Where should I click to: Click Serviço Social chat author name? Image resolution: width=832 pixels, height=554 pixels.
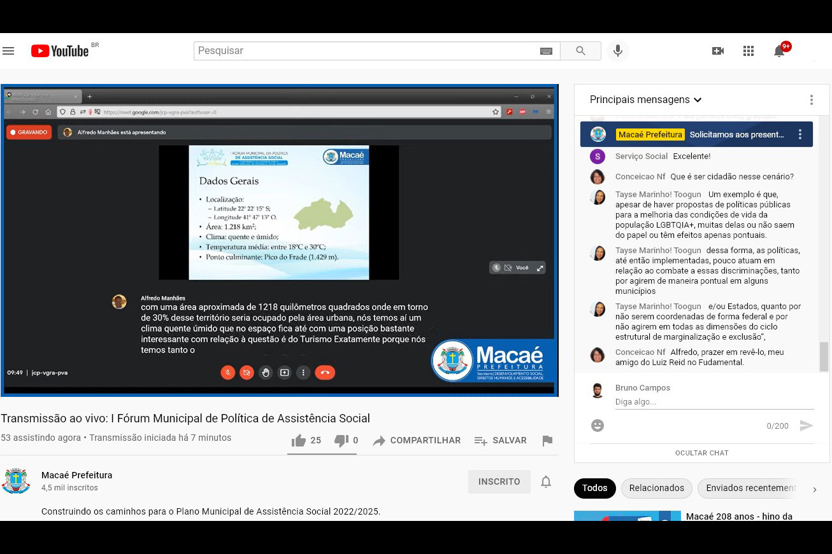point(642,156)
